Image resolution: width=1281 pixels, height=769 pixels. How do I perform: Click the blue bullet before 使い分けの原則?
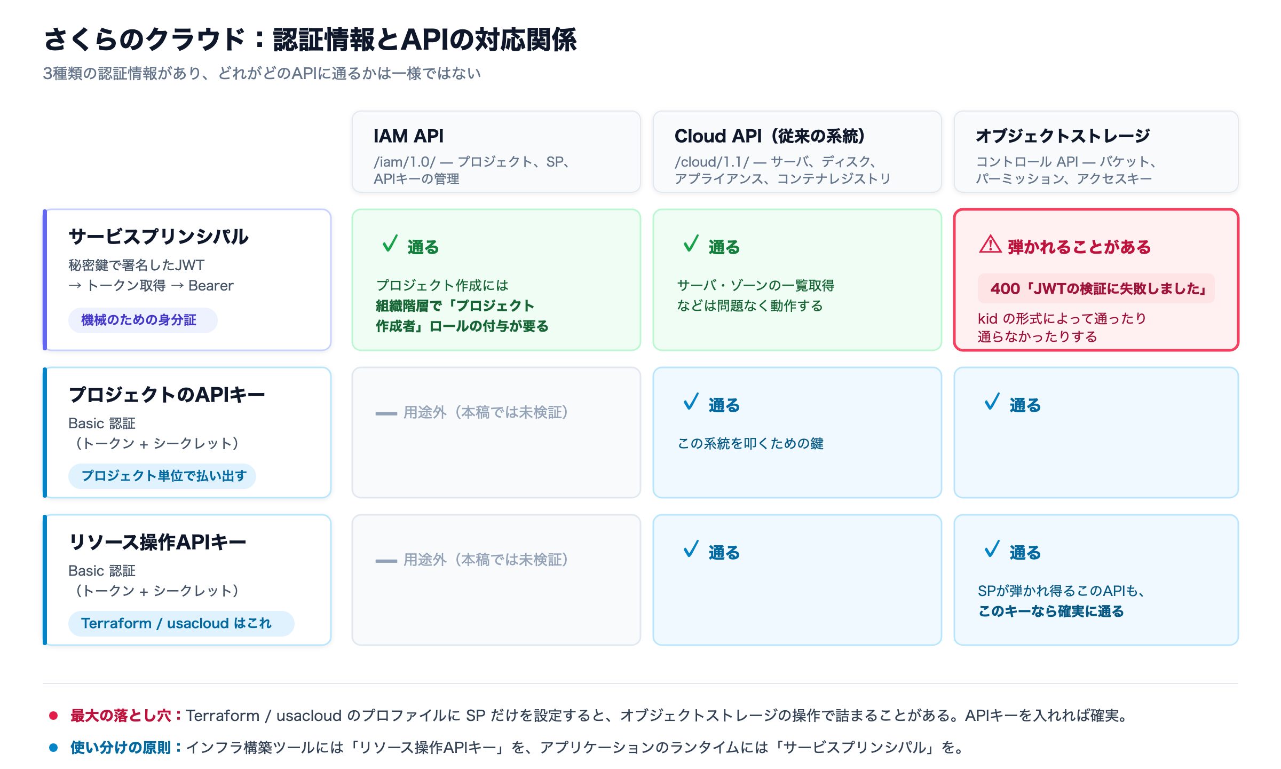[53, 748]
